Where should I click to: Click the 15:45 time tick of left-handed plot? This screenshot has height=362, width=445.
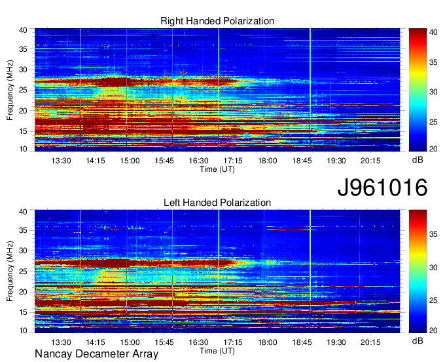[x=164, y=342]
